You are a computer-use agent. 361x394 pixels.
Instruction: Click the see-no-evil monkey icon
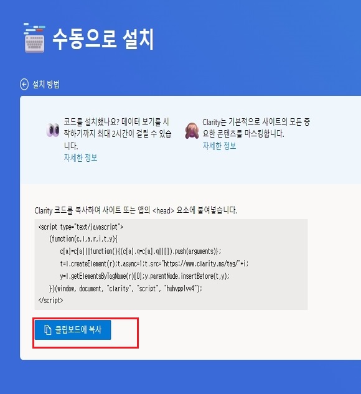[x=192, y=131]
